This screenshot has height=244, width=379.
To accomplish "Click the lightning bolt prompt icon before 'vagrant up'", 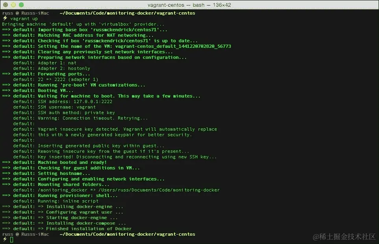I will pos(5,19).
